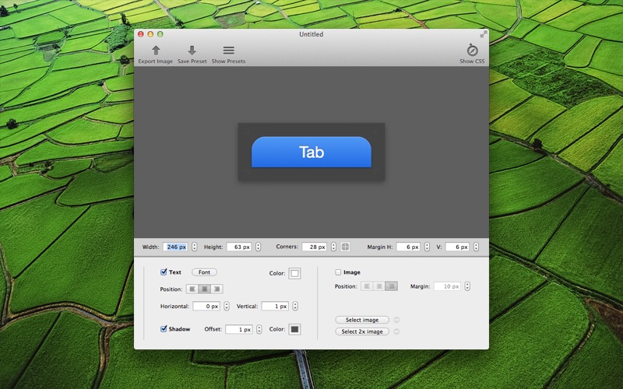Enter fullscreen using the title bar arrows
This screenshot has height=389, width=623.
483,34
